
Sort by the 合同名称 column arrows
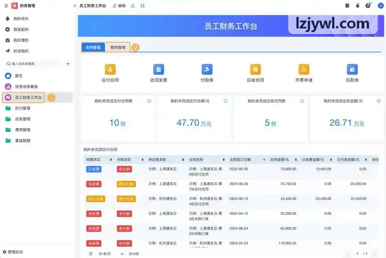coord(224,159)
